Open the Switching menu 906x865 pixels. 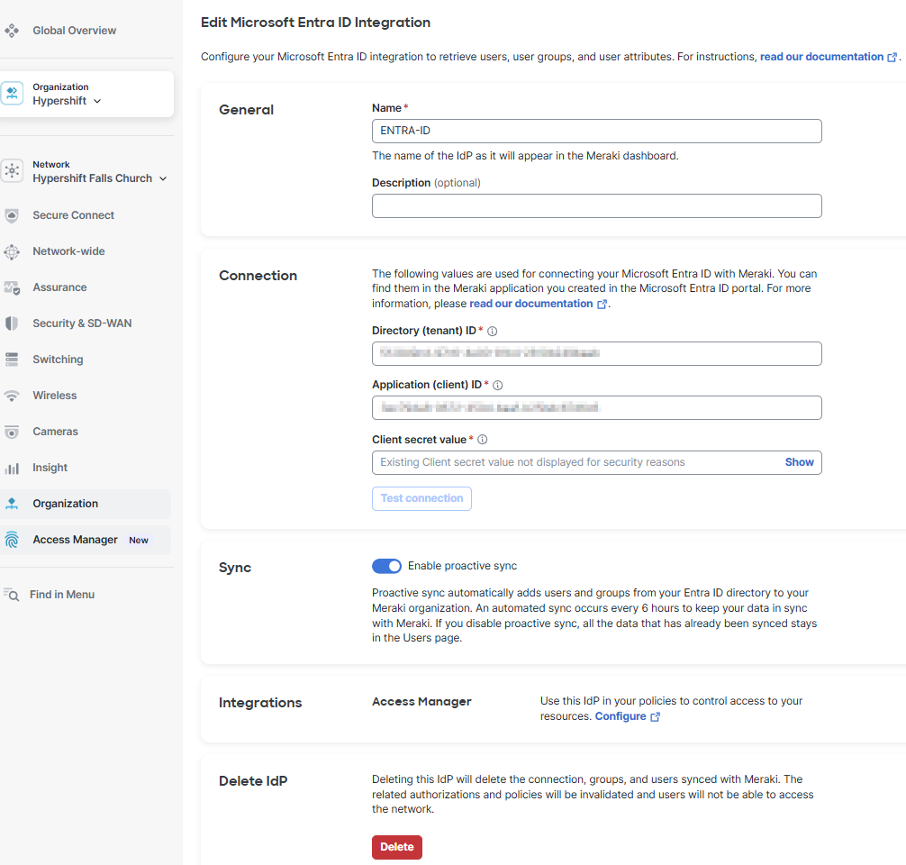(x=58, y=360)
